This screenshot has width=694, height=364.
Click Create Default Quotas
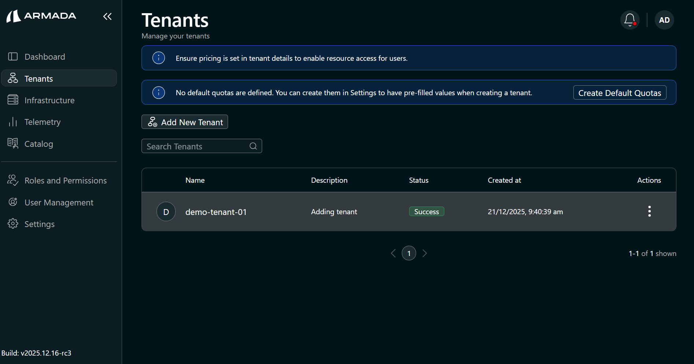[620, 93]
